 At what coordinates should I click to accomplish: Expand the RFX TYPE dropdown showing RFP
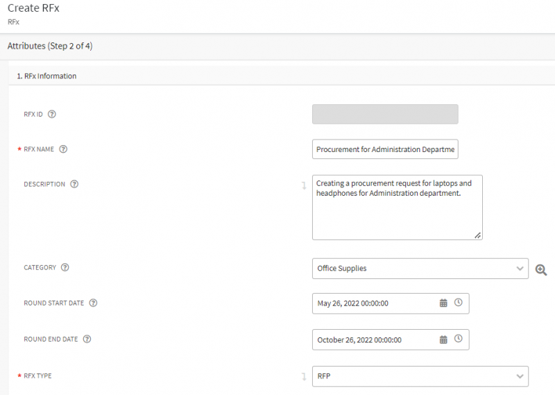pos(520,376)
